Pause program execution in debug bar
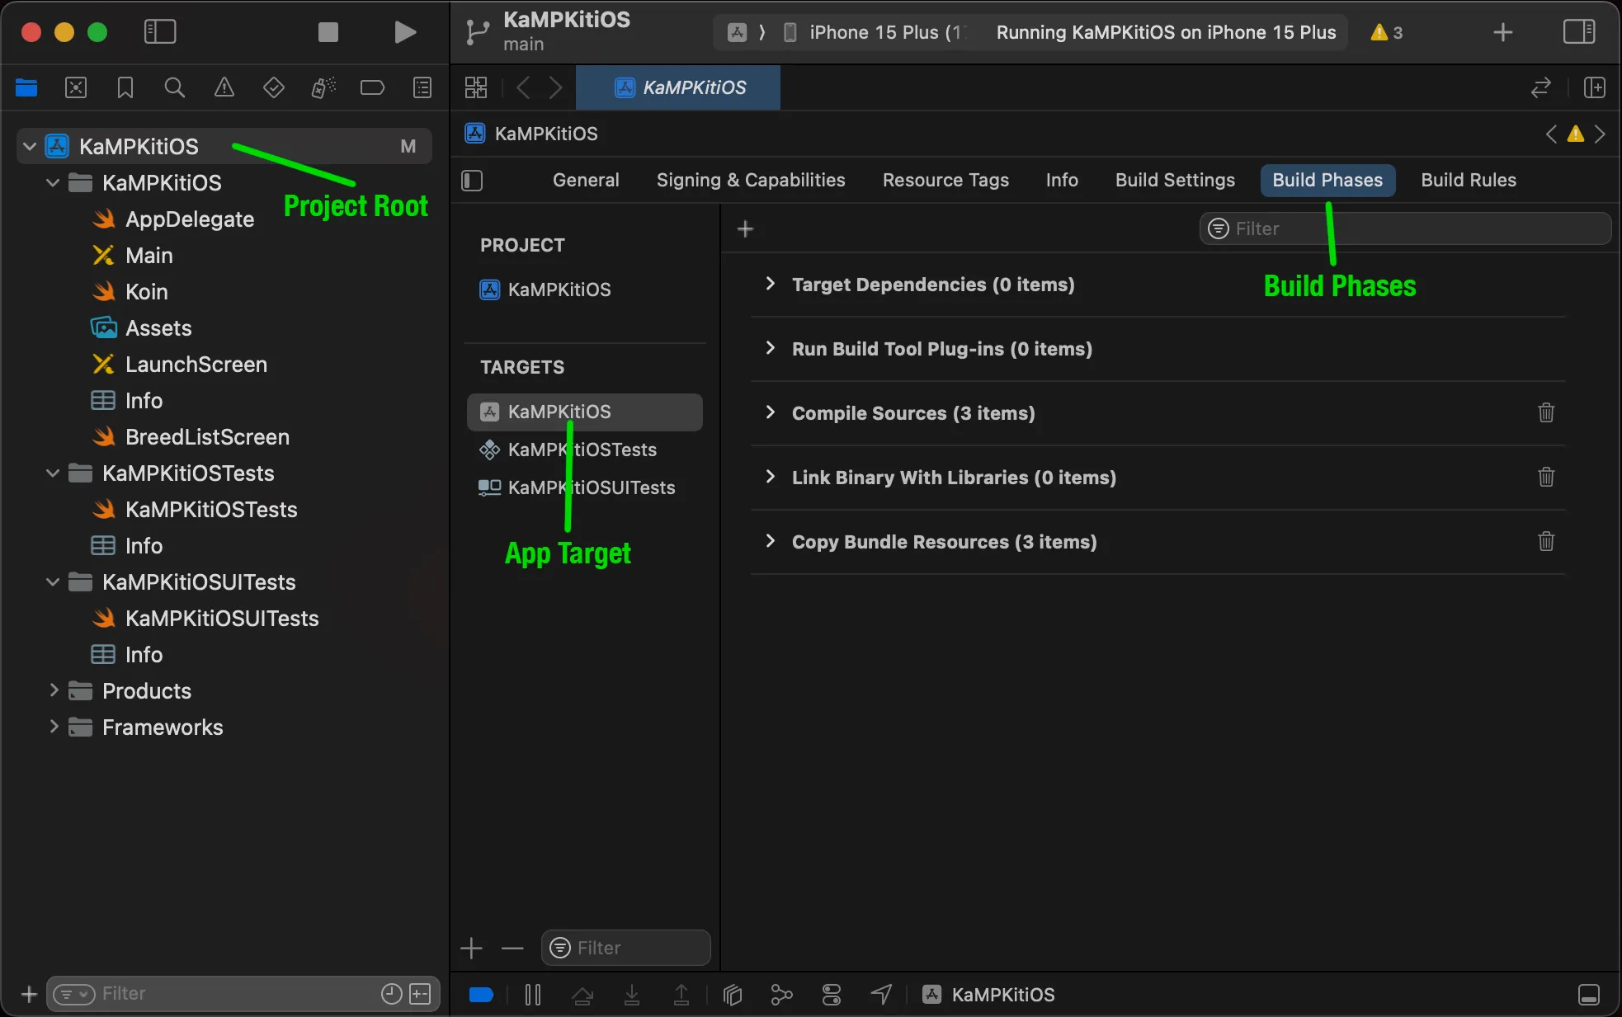 point(533,996)
